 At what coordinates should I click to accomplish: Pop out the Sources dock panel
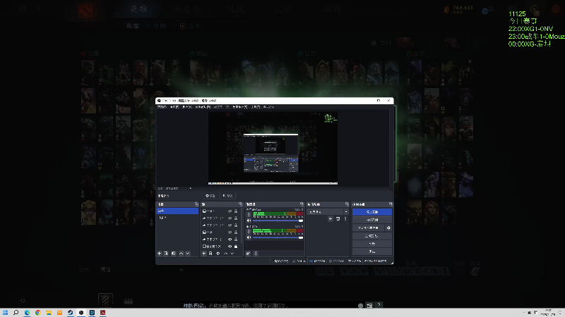(240, 204)
